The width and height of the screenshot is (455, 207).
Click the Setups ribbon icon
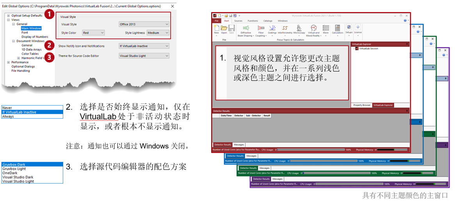(x=349, y=27)
